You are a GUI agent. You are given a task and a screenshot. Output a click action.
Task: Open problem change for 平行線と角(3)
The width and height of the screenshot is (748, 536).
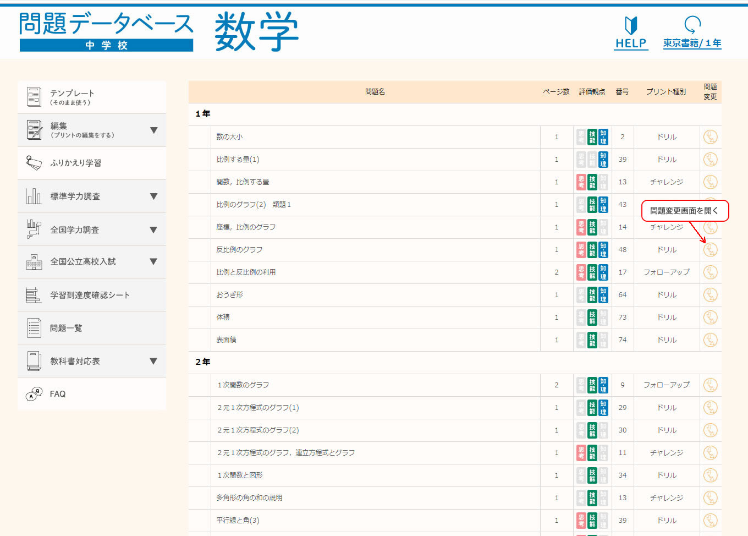click(x=711, y=521)
